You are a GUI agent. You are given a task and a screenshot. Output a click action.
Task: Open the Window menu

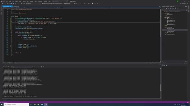[45, 1]
